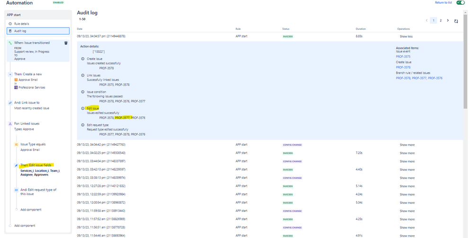Expand Show more for 03:38:13 pm entry
473x238 pixels.
point(407,178)
